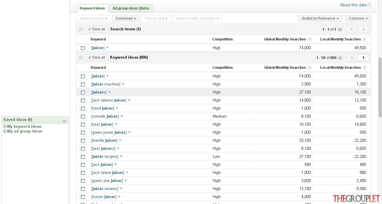Collapse the Search terms section
The image size is (382, 204).
[81, 29]
